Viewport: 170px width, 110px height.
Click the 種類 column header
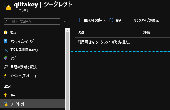tap(147, 33)
